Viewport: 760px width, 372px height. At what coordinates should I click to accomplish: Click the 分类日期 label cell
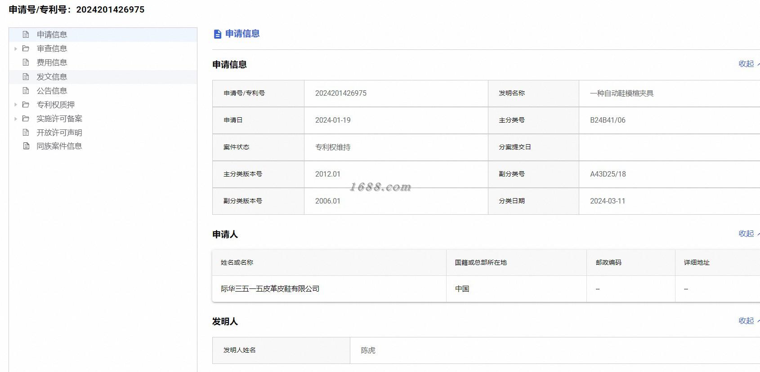pos(533,201)
